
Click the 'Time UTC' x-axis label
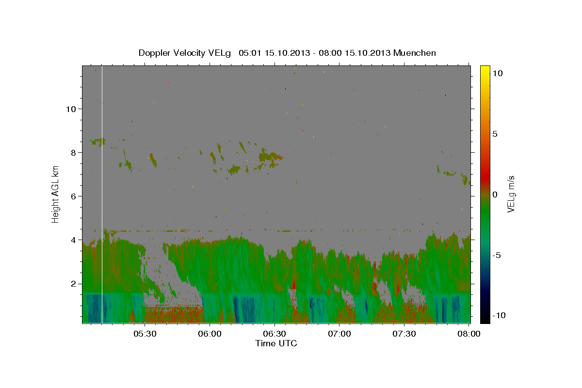276,343
